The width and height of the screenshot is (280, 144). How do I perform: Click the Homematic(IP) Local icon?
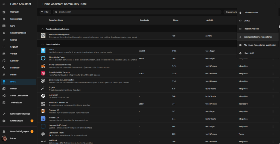43,126
